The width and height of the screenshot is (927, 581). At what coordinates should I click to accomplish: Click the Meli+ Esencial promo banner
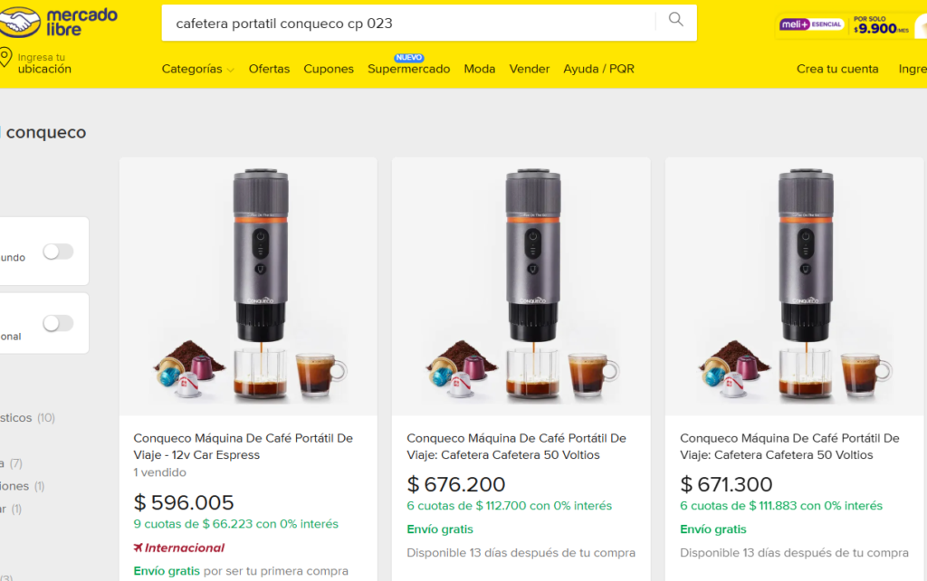[x=851, y=25]
